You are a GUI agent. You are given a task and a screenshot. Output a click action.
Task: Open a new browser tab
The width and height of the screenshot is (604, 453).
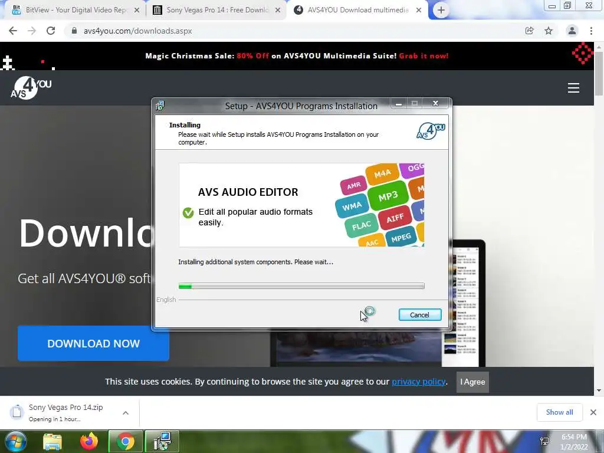coord(441,10)
